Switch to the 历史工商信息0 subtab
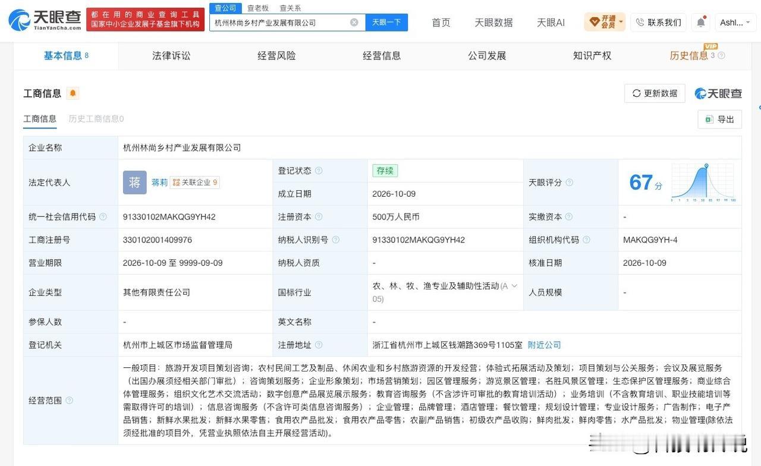This screenshot has height=466, width=761. point(96,119)
